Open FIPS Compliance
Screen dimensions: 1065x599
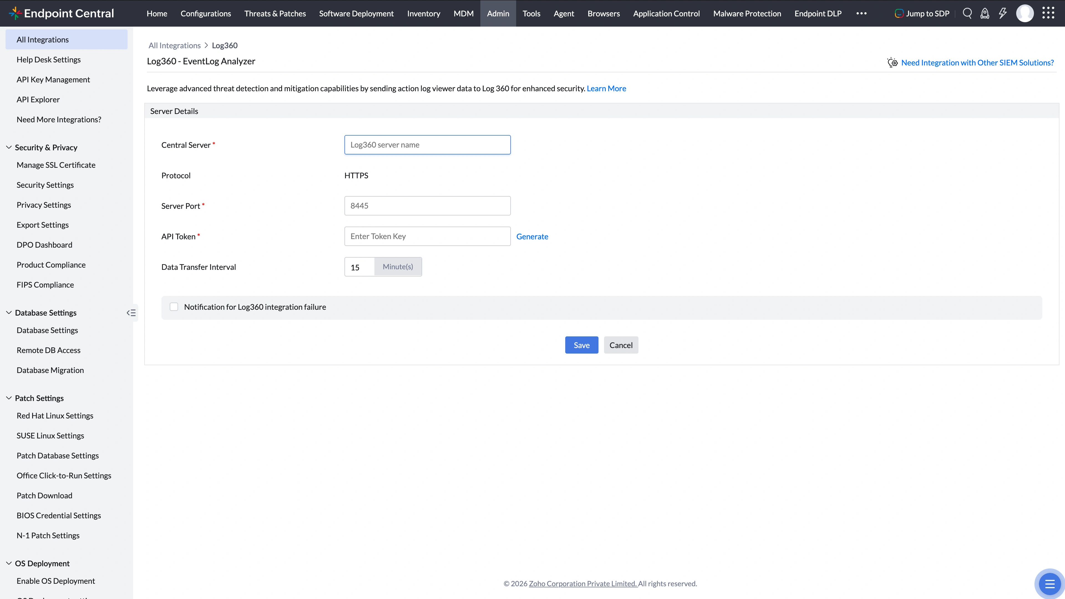click(x=45, y=285)
